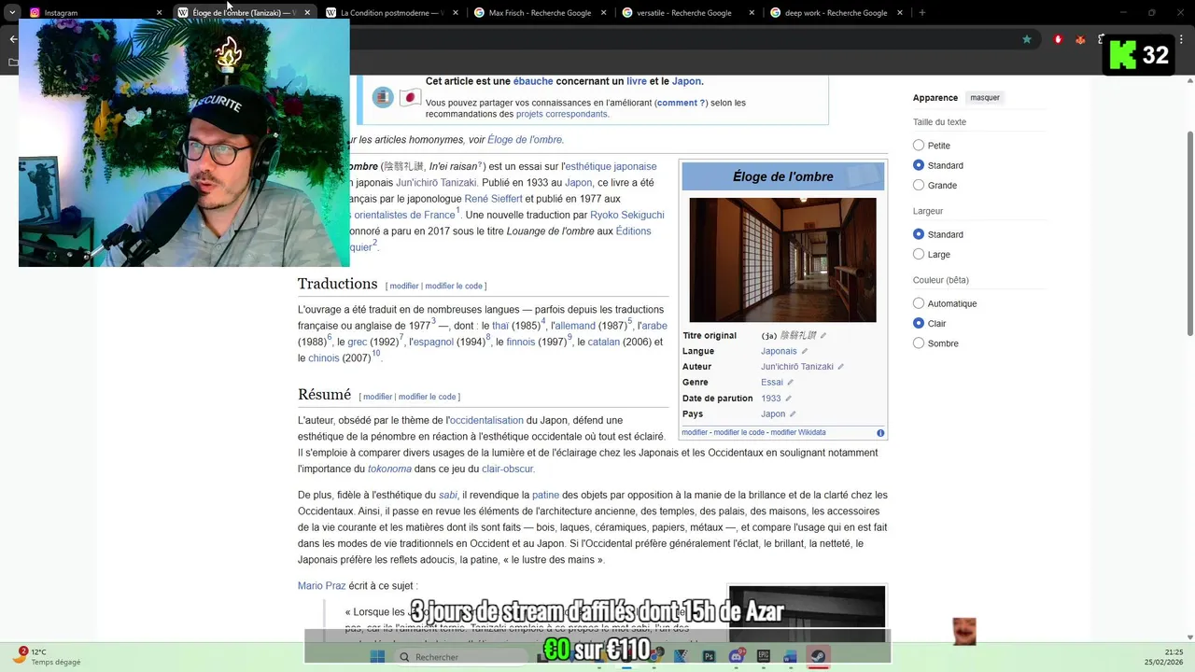Switch to Éloge de l'ombre tab

pyautogui.click(x=243, y=13)
